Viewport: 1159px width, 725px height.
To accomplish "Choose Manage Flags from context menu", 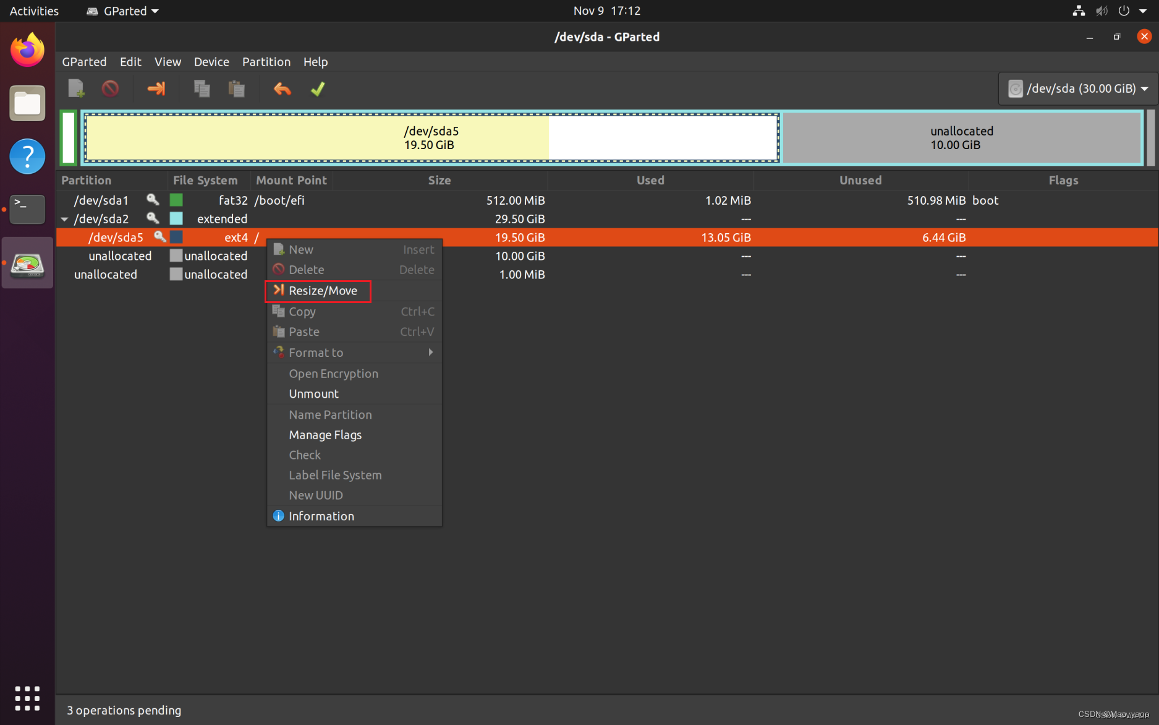I will (x=354, y=435).
